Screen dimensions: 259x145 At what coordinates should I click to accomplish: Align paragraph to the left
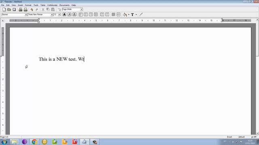[x=81, y=14]
